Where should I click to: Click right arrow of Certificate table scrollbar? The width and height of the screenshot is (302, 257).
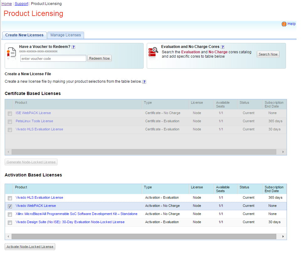coord(283,152)
